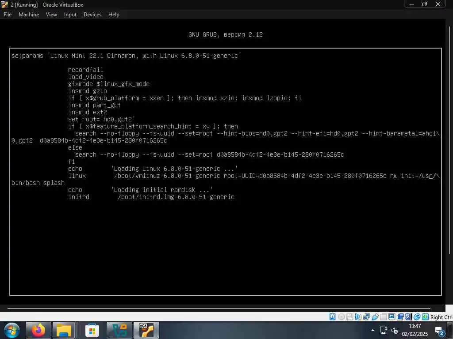Click the 'insmod part_gpt' line

(x=95, y=105)
